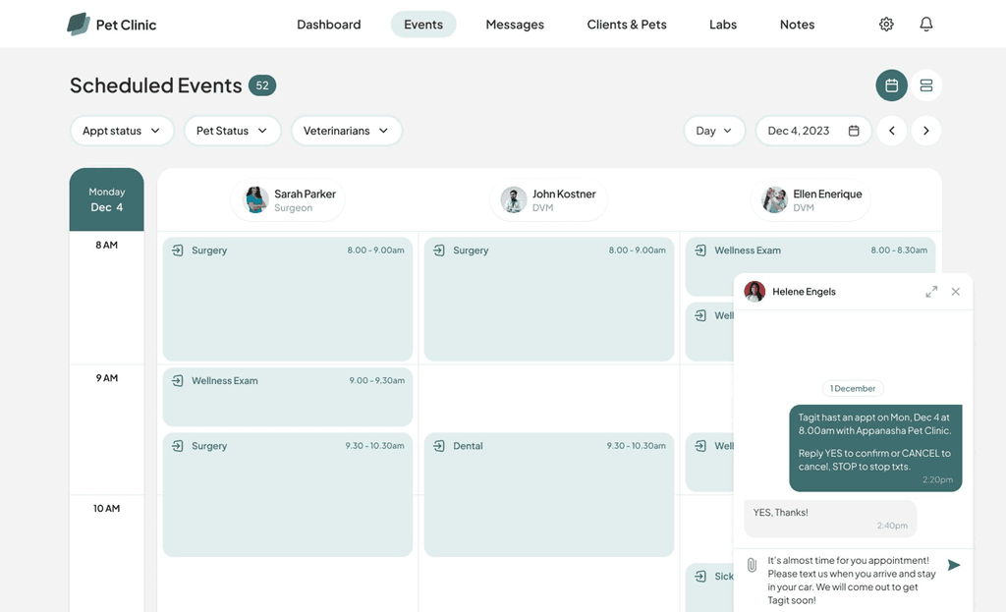The width and height of the screenshot is (1006, 612).
Task: Open the Appt status dropdown
Action: pyautogui.click(x=122, y=131)
